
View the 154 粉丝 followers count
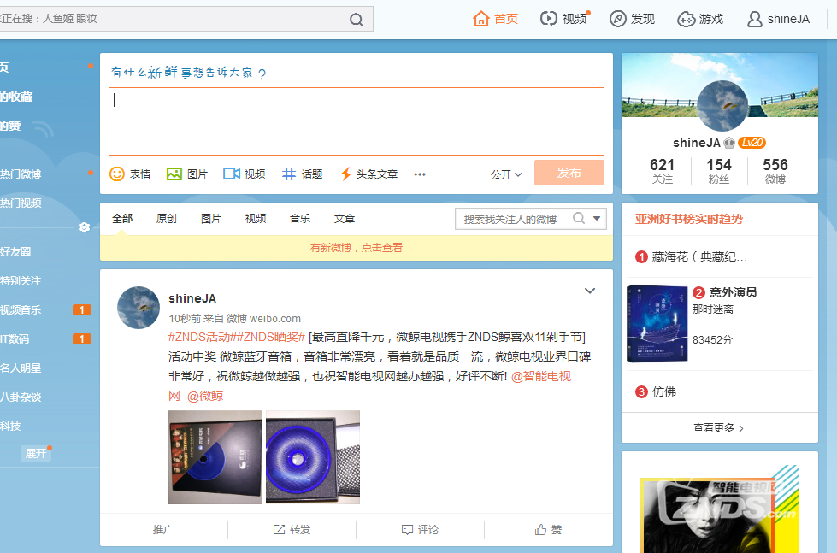click(x=719, y=171)
